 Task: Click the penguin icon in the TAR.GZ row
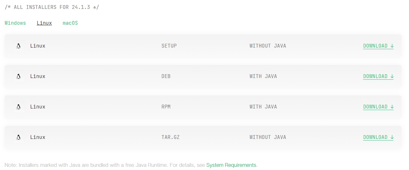tap(18, 137)
